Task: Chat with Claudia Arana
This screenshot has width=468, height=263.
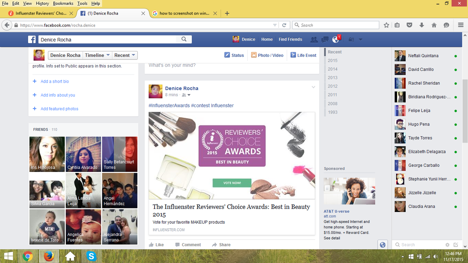Action: pos(426,207)
